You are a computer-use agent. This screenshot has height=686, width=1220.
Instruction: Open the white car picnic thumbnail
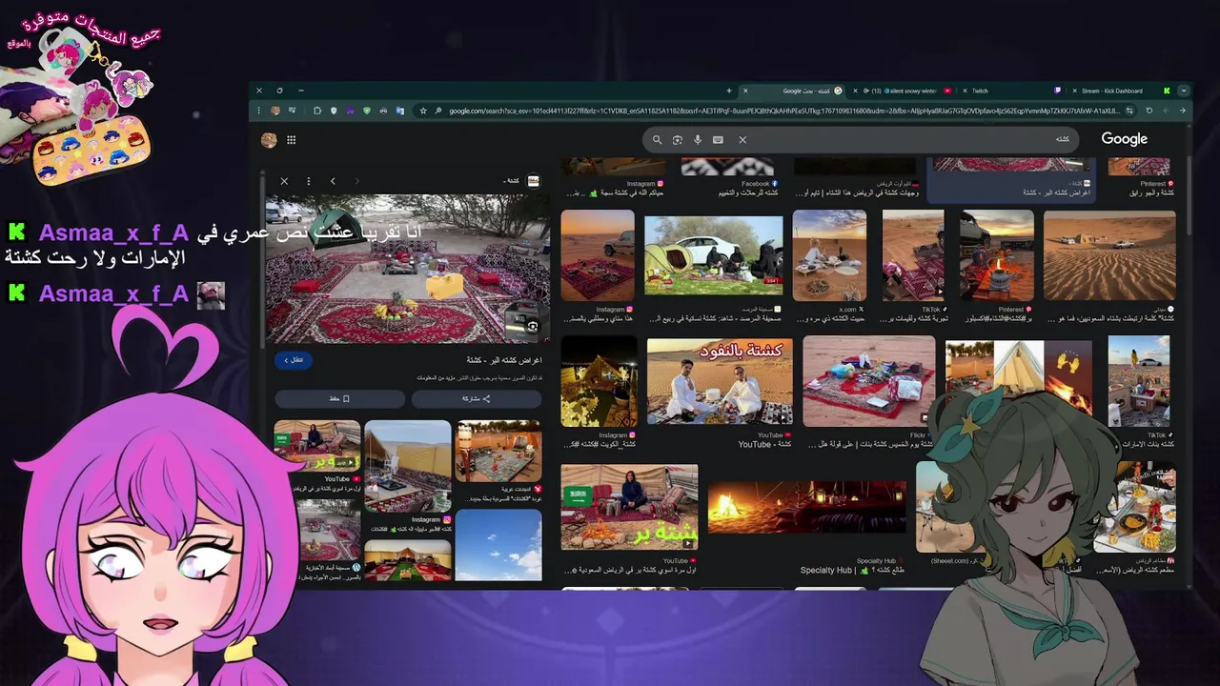tap(714, 255)
